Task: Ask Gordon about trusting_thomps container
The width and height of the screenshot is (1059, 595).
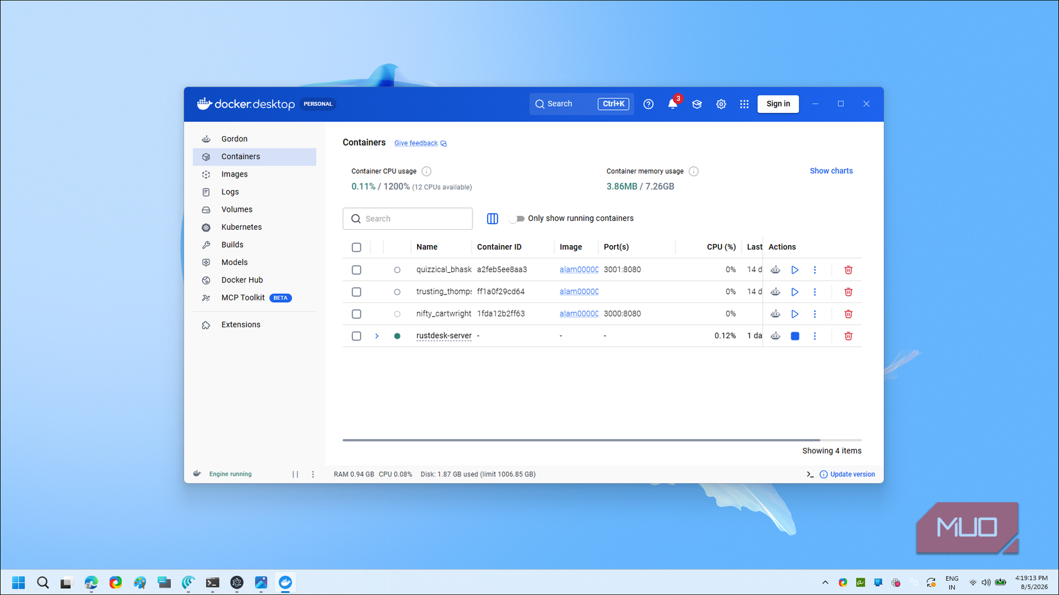Action: 775,292
